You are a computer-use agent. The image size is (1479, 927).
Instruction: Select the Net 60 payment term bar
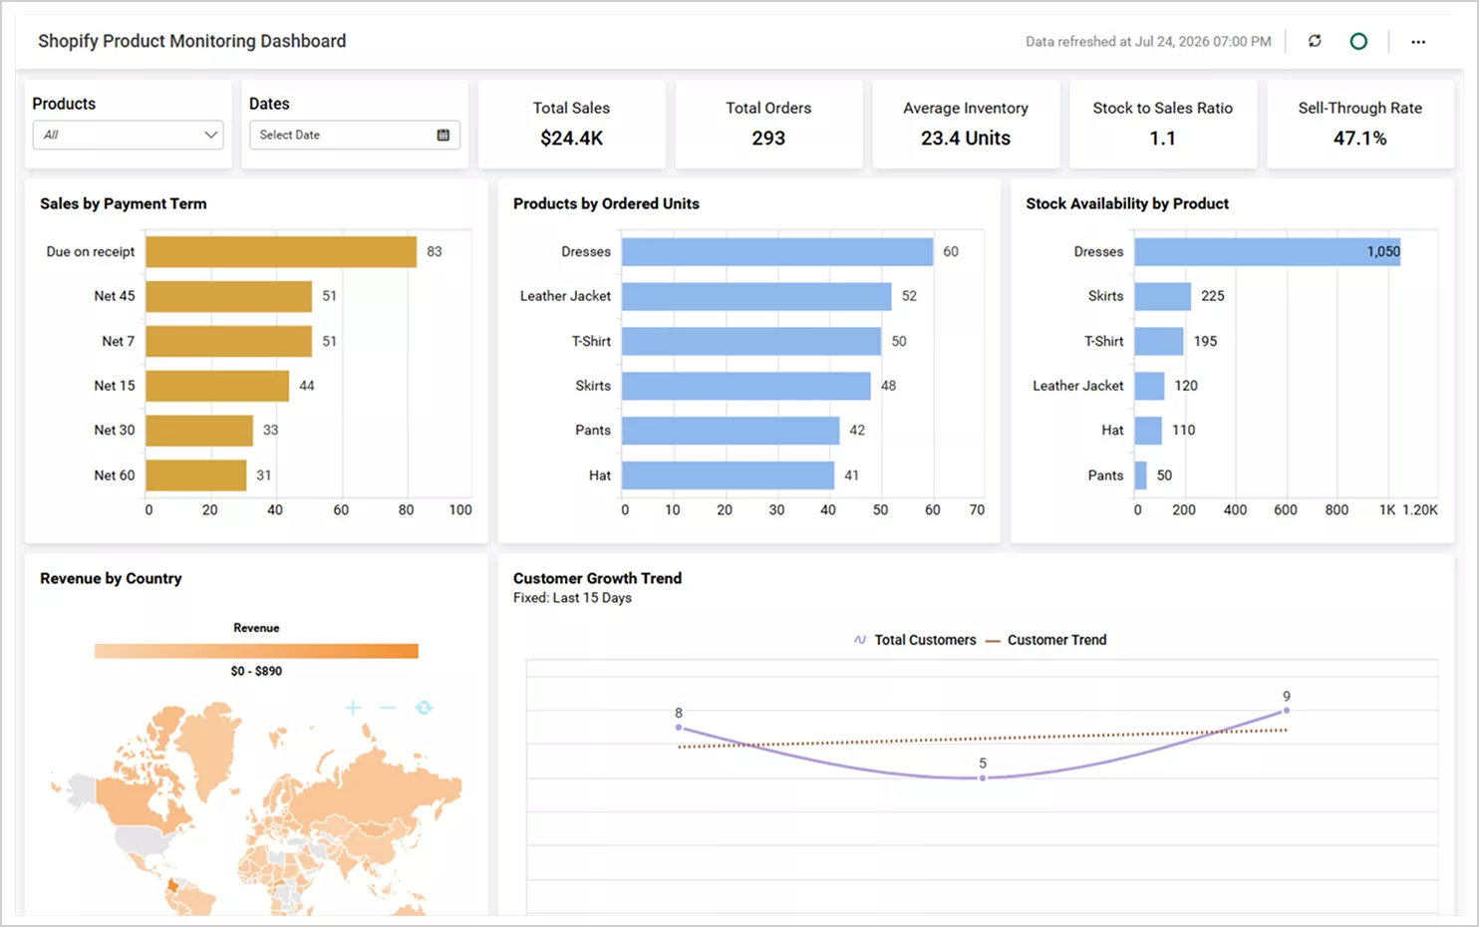[x=196, y=475]
